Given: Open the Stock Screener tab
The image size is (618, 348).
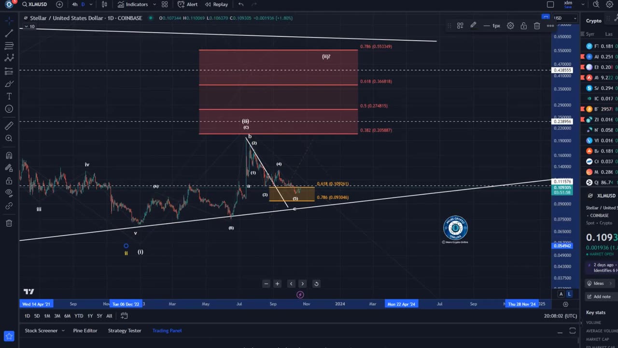Looking at the screenshot, I should click(x=41, y=331).
